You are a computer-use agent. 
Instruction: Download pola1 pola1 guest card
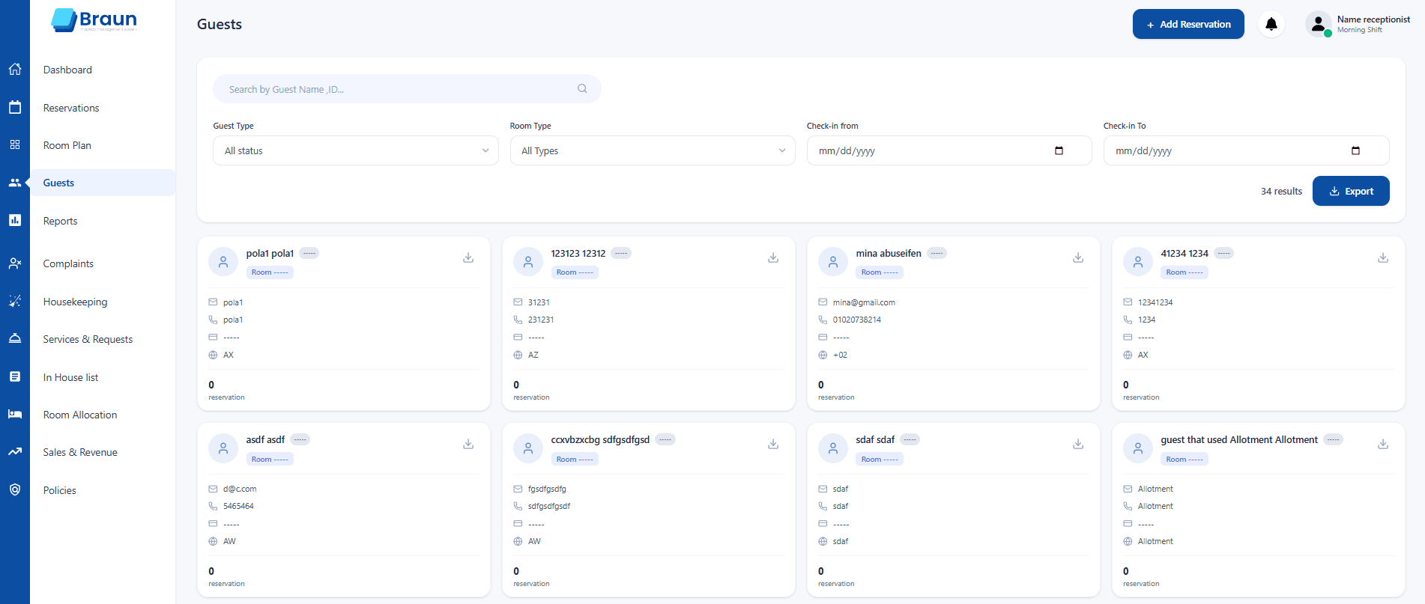[x=468, y=257]
